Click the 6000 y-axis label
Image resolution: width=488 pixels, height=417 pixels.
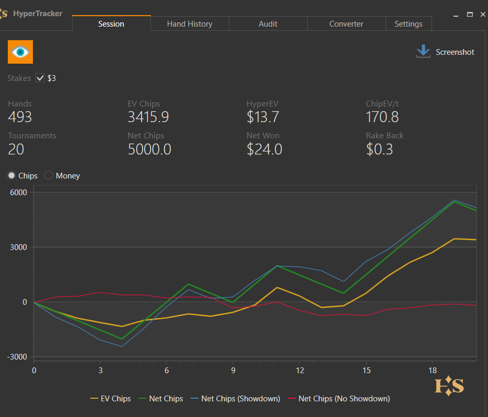18,193
